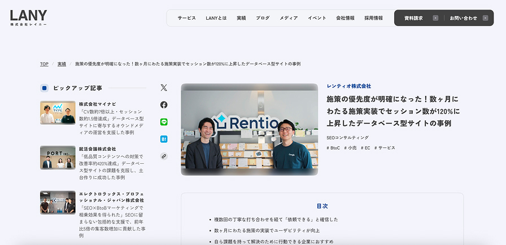Share article via LINE icon

click(164, 121)
